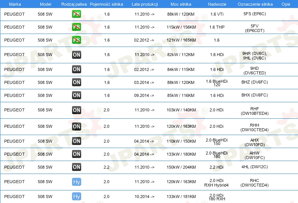Select engine code RHF (DW10BTED4)

click(255, 111)
